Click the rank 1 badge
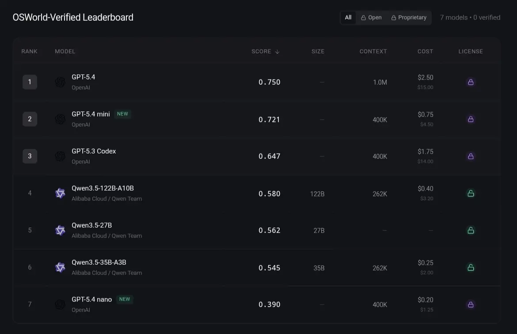 tap(30, 82)
